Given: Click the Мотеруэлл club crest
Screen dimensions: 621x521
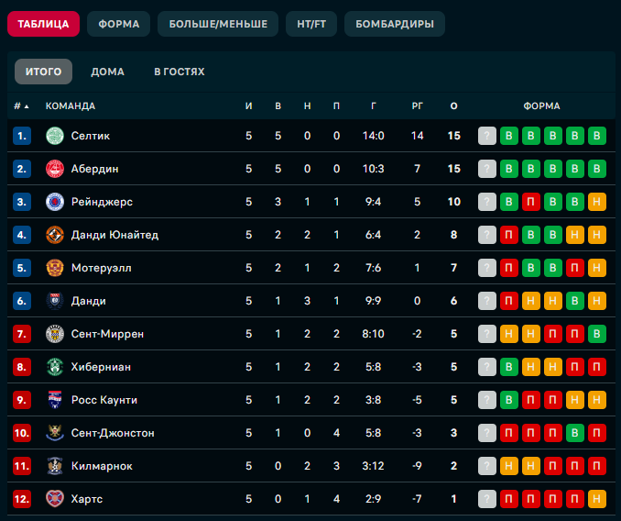Looking at the screenshot, I should coord(55,268).
